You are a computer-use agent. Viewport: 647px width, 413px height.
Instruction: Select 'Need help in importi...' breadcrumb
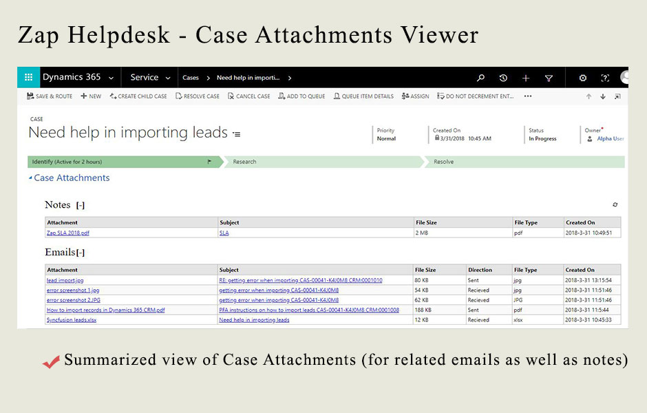click(x=248, y=78)
